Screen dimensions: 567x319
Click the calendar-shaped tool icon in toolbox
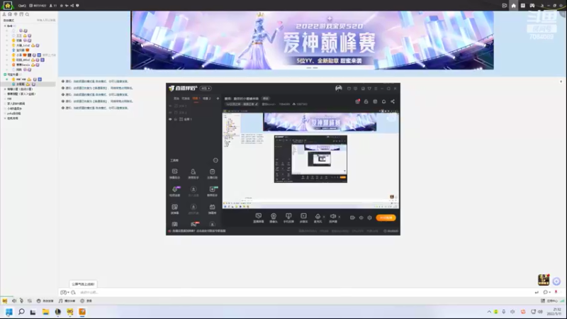[212, 208]
